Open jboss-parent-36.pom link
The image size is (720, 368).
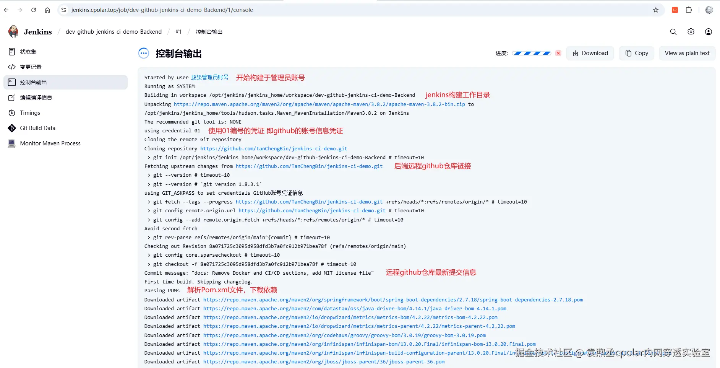[x=324, y=361]
